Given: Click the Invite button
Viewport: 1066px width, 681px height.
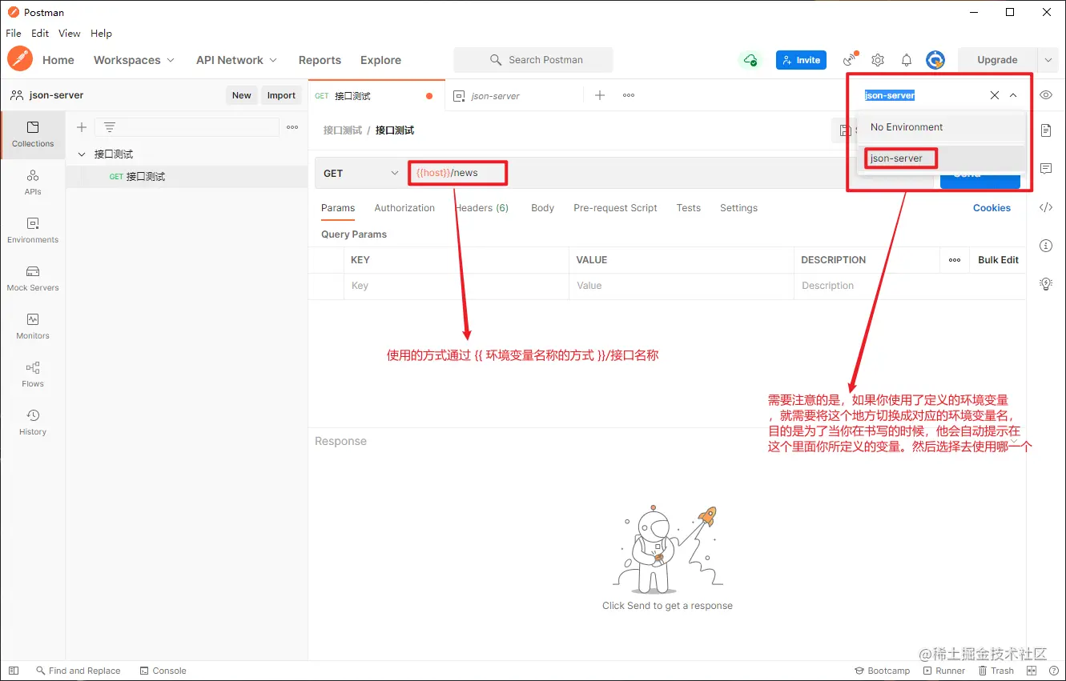Looking at the screenshot, I should click(801, 60).
